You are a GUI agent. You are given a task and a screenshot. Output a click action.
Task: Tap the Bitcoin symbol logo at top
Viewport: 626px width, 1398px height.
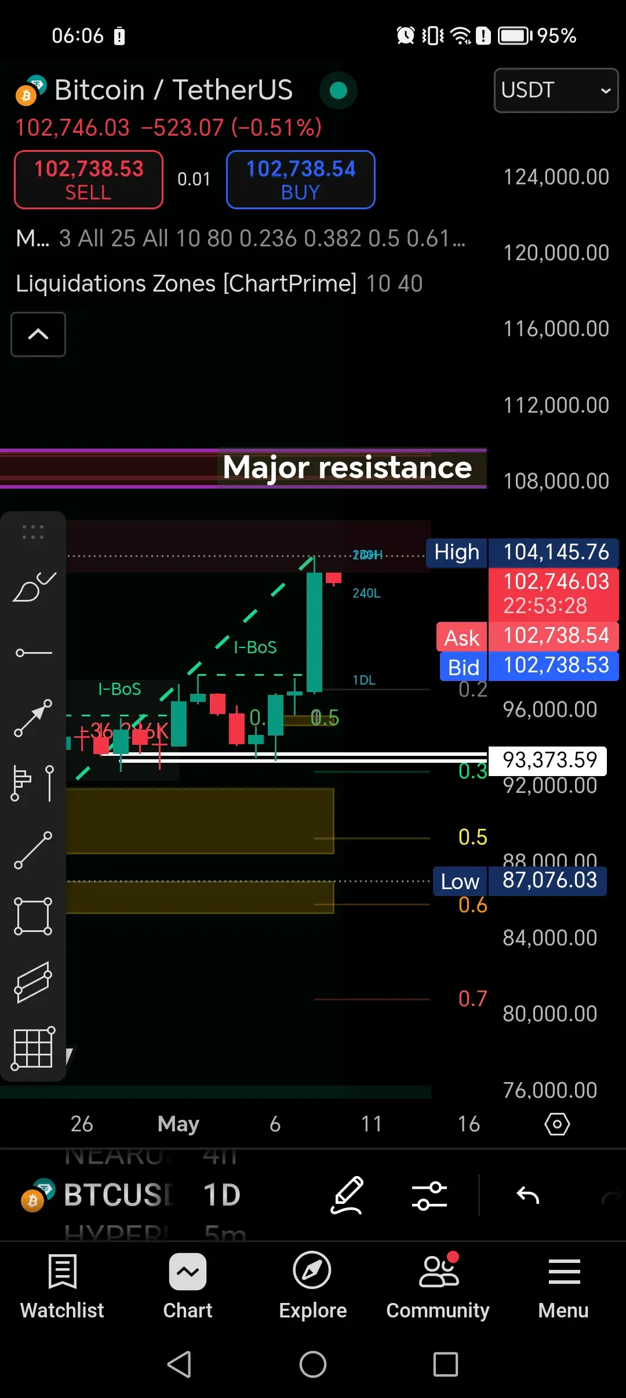click(30, 90)
